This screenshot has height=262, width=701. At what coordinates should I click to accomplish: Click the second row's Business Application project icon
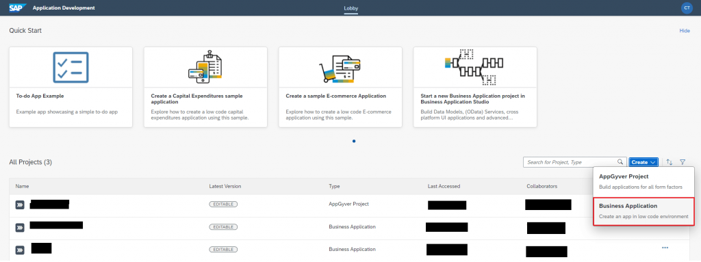[x=20, y=228]
